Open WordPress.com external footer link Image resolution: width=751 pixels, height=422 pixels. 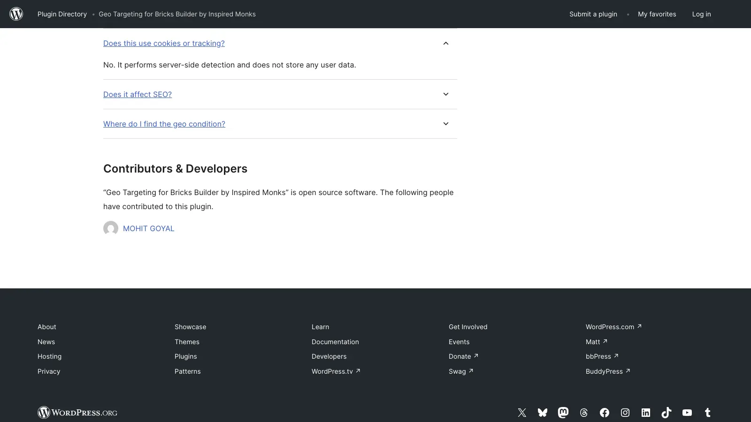click(613, 327)
